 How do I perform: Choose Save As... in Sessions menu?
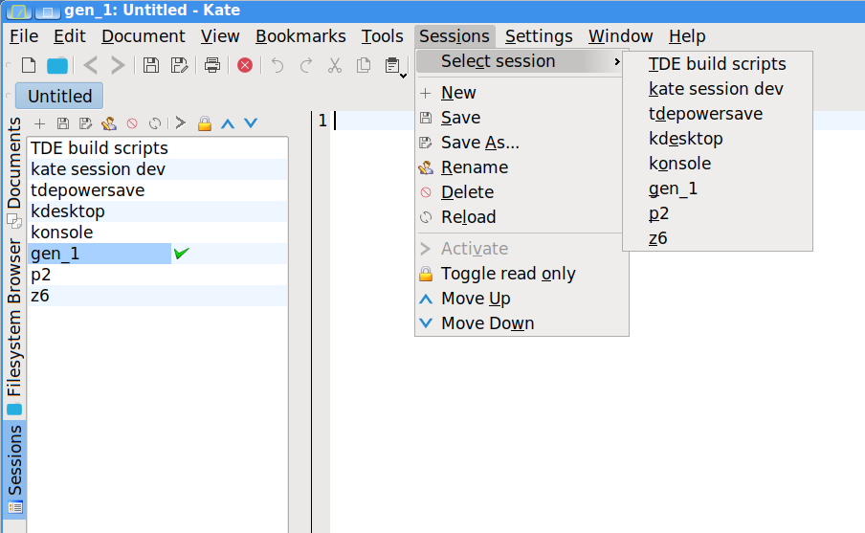coord(521,143)
